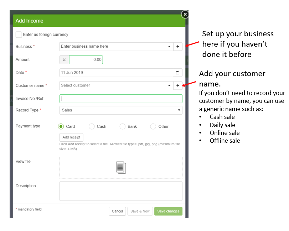Click the green Save changes button
Screen dimensions: 289x231
(168, 211)
